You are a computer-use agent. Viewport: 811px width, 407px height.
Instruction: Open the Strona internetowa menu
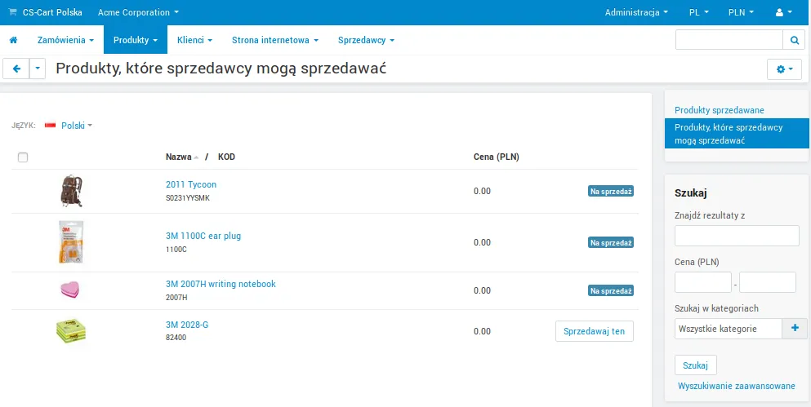pyautogui.click(x=274, y=40)
